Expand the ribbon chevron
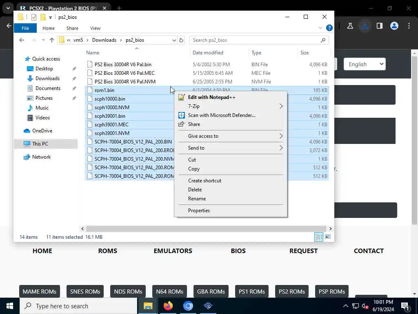 click(320, 28)
